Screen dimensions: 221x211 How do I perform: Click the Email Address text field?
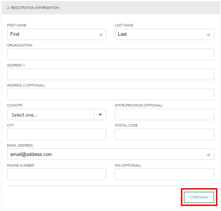point(111,154)
